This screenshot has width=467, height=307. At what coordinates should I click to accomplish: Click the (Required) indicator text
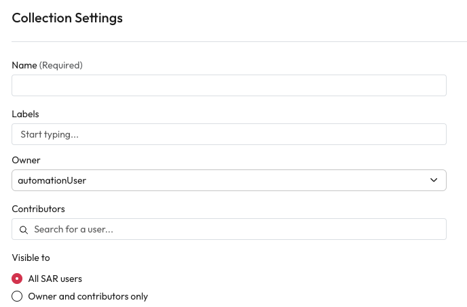[x=61, y=65]
